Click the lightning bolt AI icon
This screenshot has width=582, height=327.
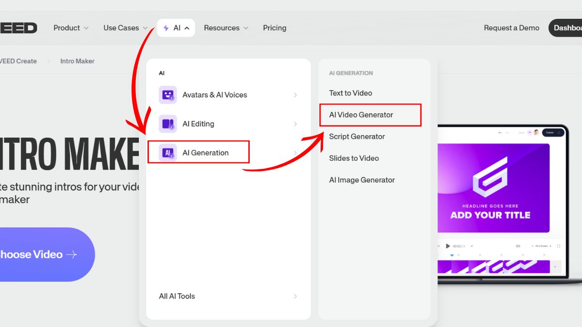point(166,28)
